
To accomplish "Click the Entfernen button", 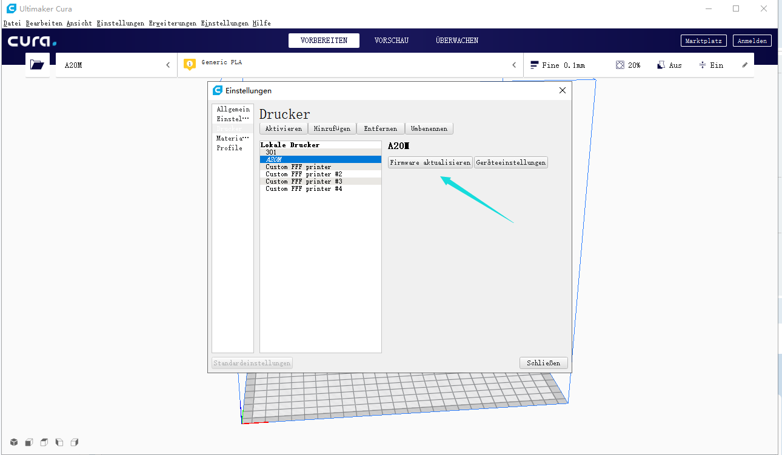I will (x=381, y=128).
